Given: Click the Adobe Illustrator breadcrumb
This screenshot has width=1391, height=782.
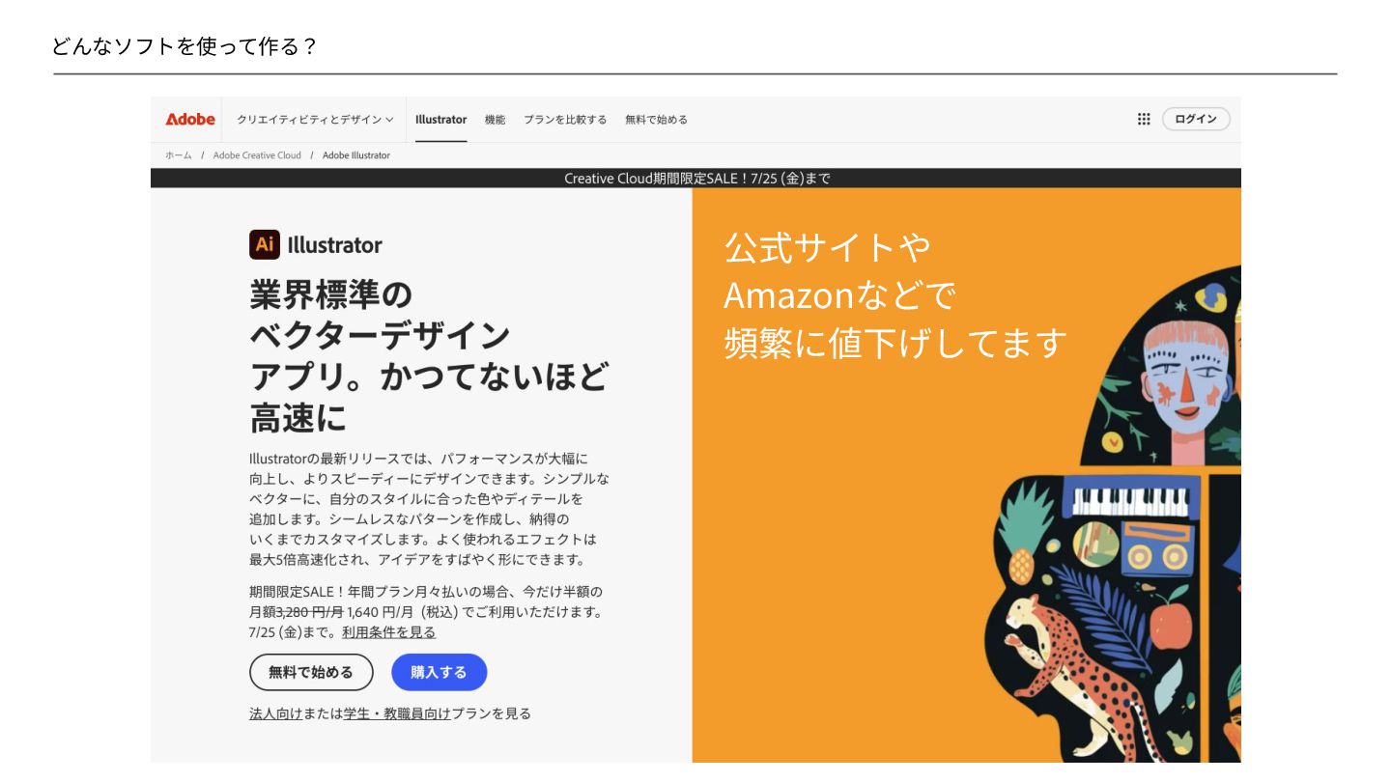Looking at the screenshot, I should (x=356, y=155).
